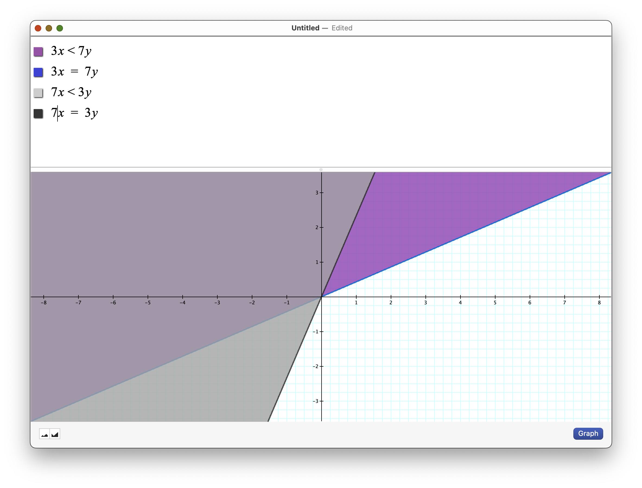The image size is (642, 488).
Task: Click the zoom out small-mountains icon
Action: coord(45,434)
